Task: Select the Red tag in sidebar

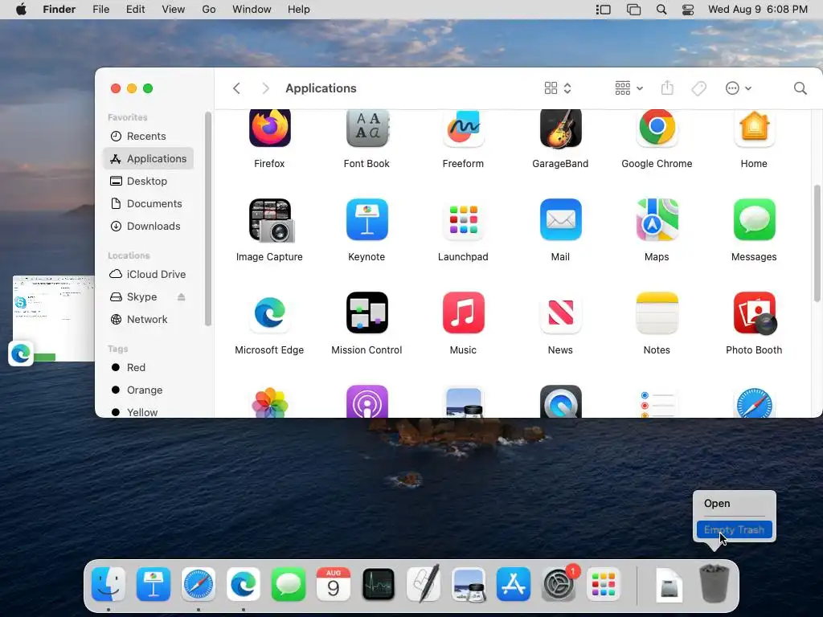Action: 149,368
